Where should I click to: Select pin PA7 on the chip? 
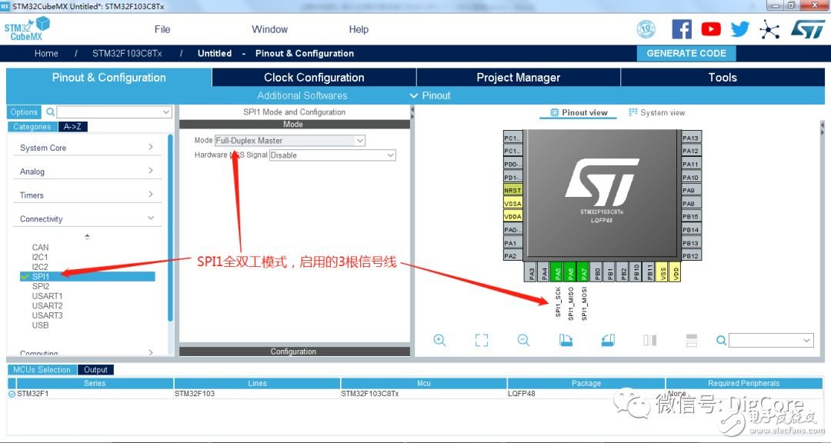(x=583, y=271)
